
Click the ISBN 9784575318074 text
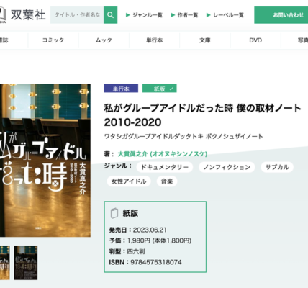[x=145, y=262]
